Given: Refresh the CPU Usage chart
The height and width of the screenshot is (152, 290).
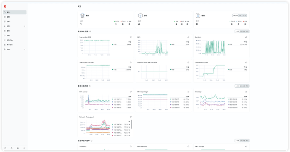Looking at the screenshot, I should coord(131,92).
